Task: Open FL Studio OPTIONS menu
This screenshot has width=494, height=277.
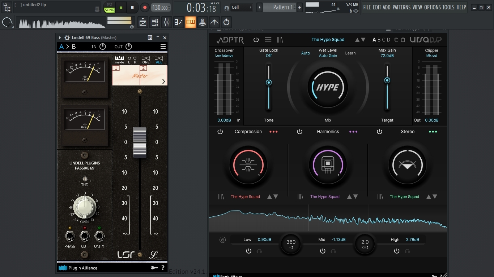Action: (x=432, y=7)
